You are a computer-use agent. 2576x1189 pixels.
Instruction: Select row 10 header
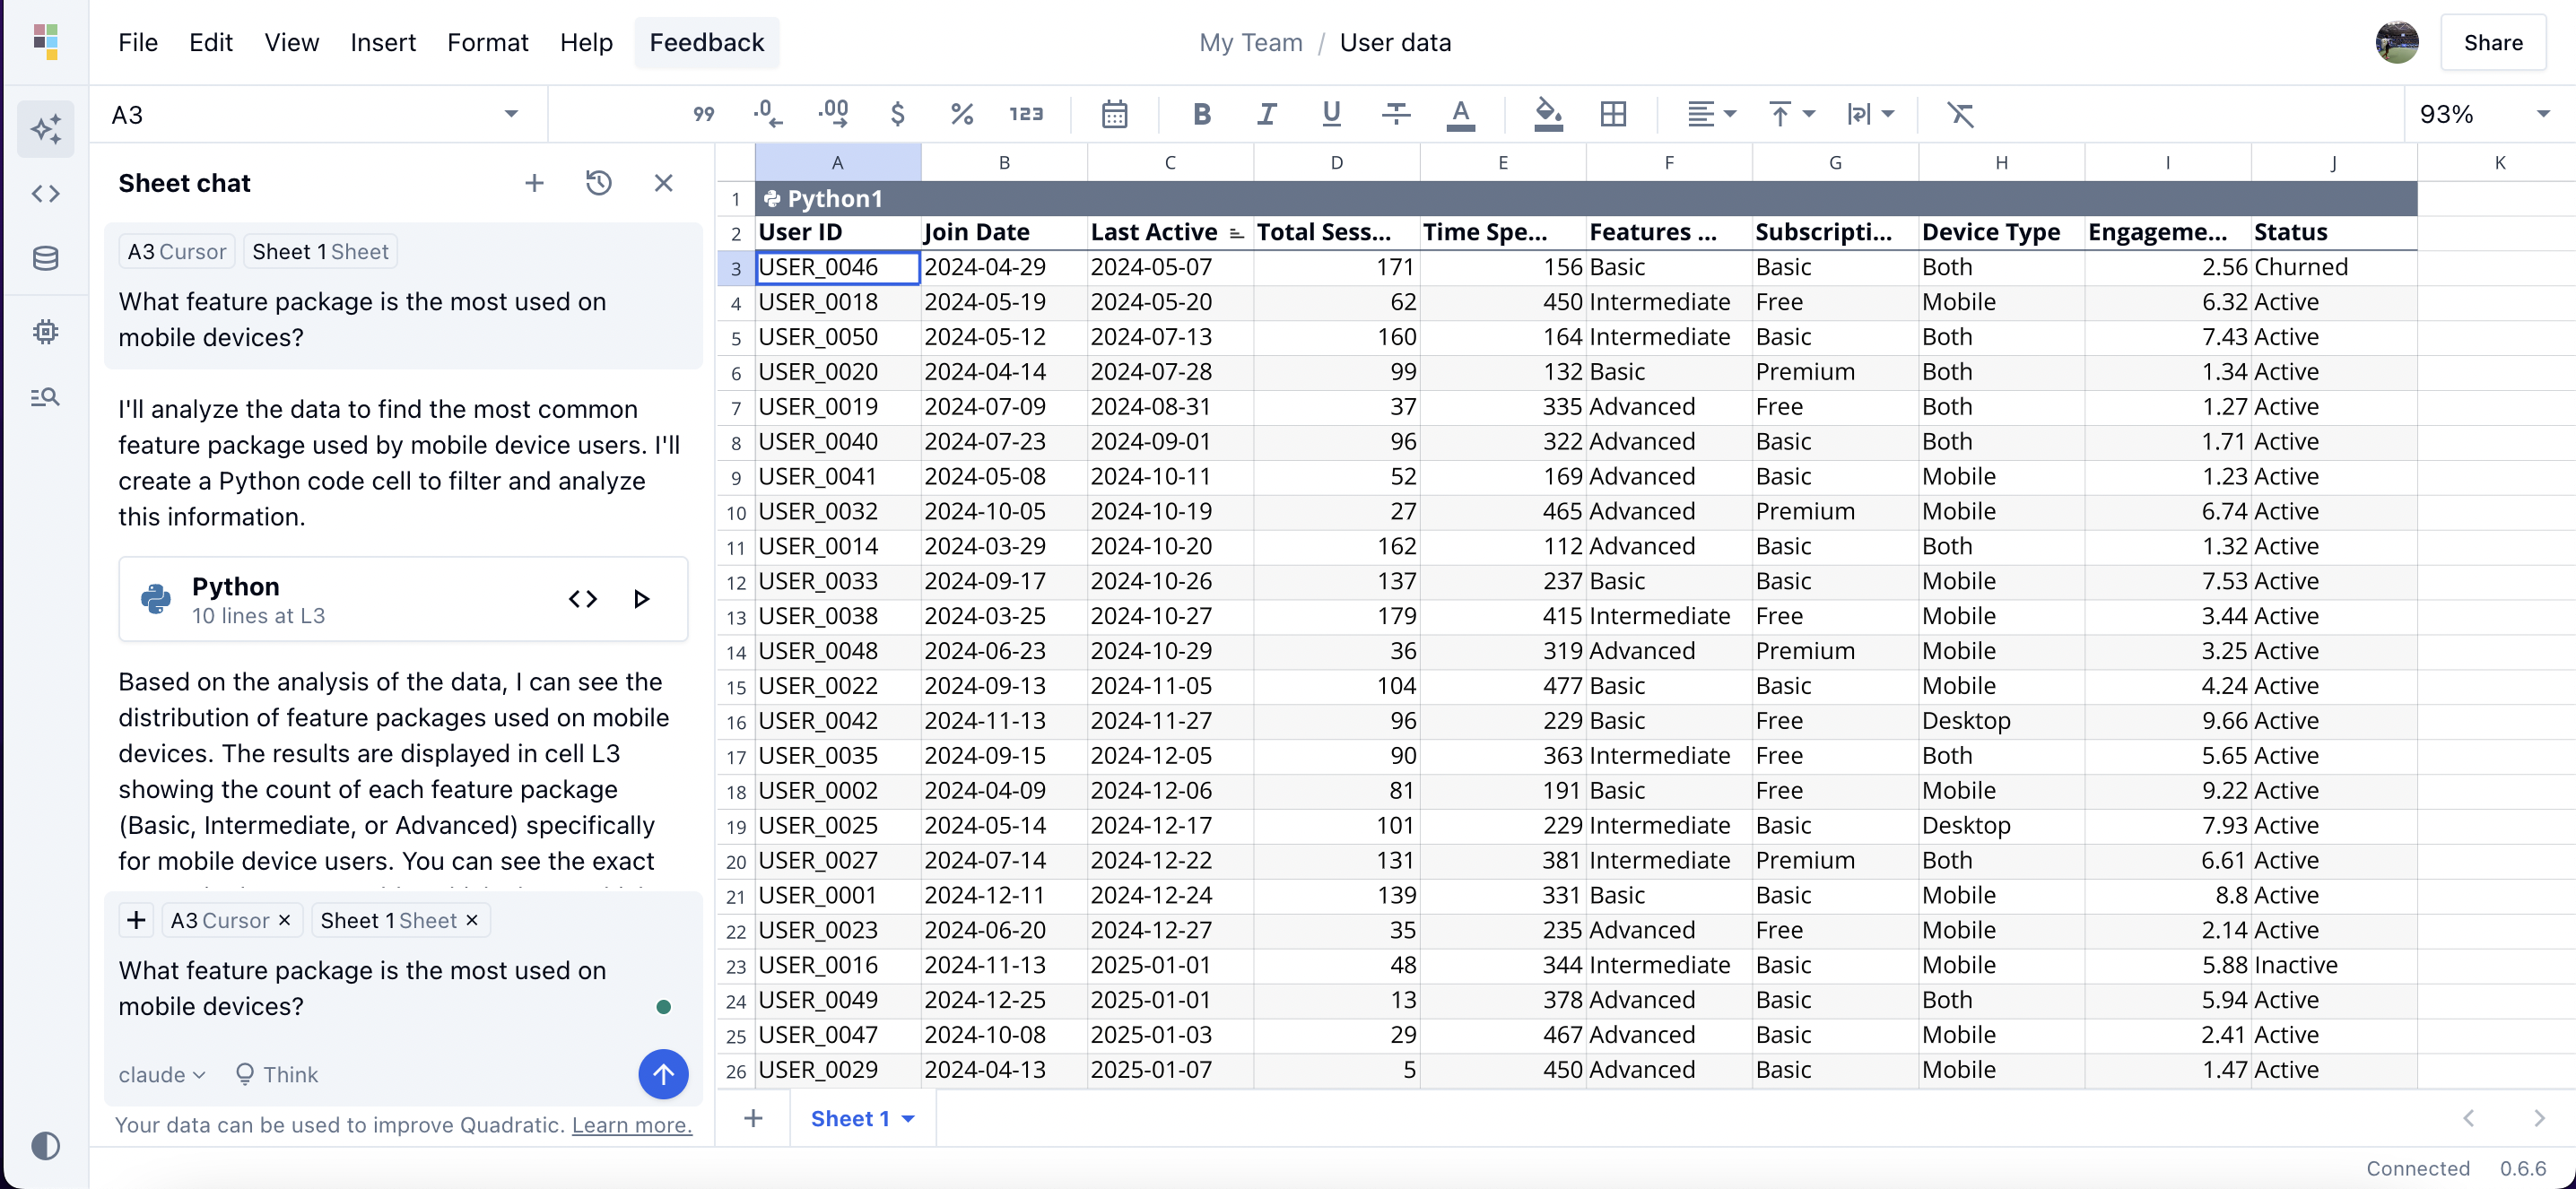pos(736,512)
